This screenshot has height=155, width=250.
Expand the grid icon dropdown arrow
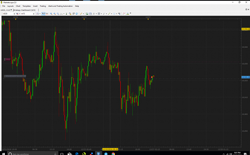coord(101,14)
